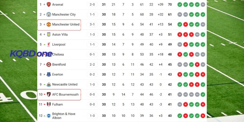Click the AFC Bournemouth club crest
244x122 pixels.
click(48, 95)
